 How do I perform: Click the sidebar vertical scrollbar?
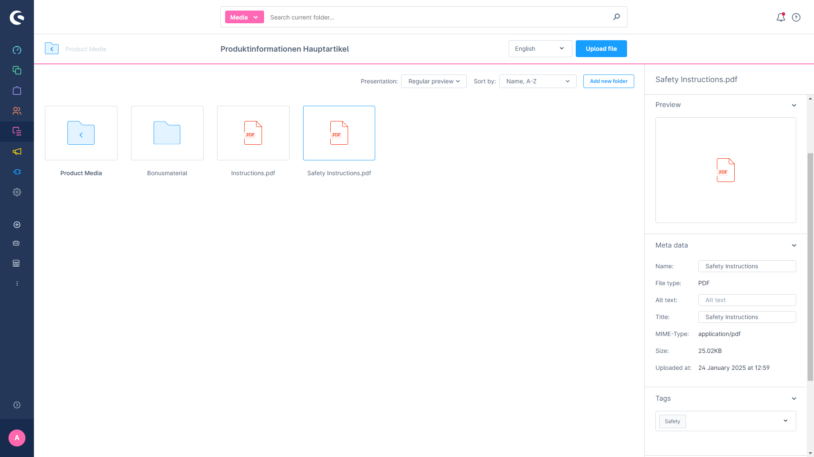[810, 267]
